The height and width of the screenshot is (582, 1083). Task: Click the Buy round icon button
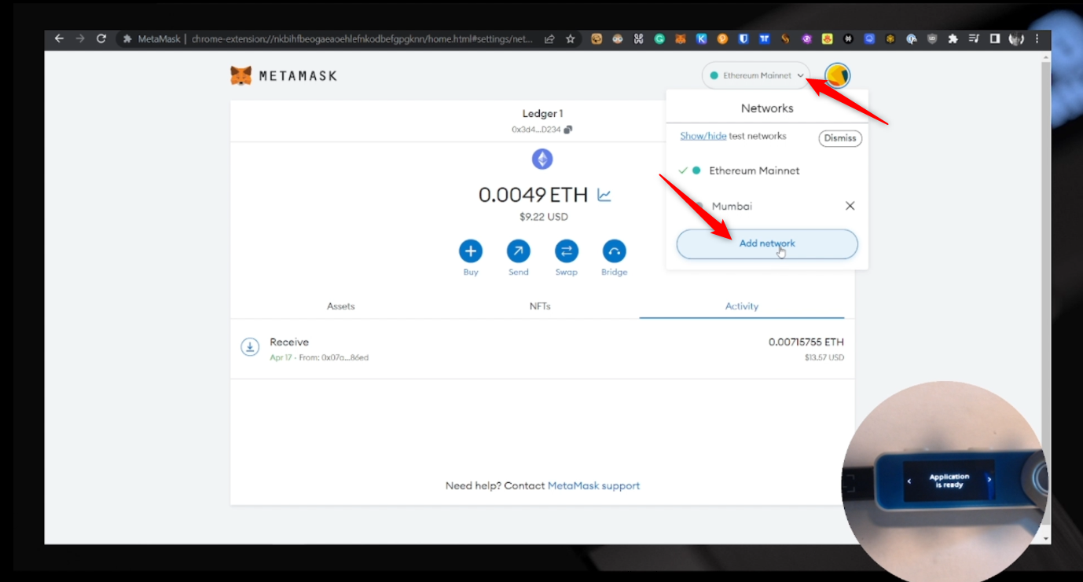click(471, 251)
